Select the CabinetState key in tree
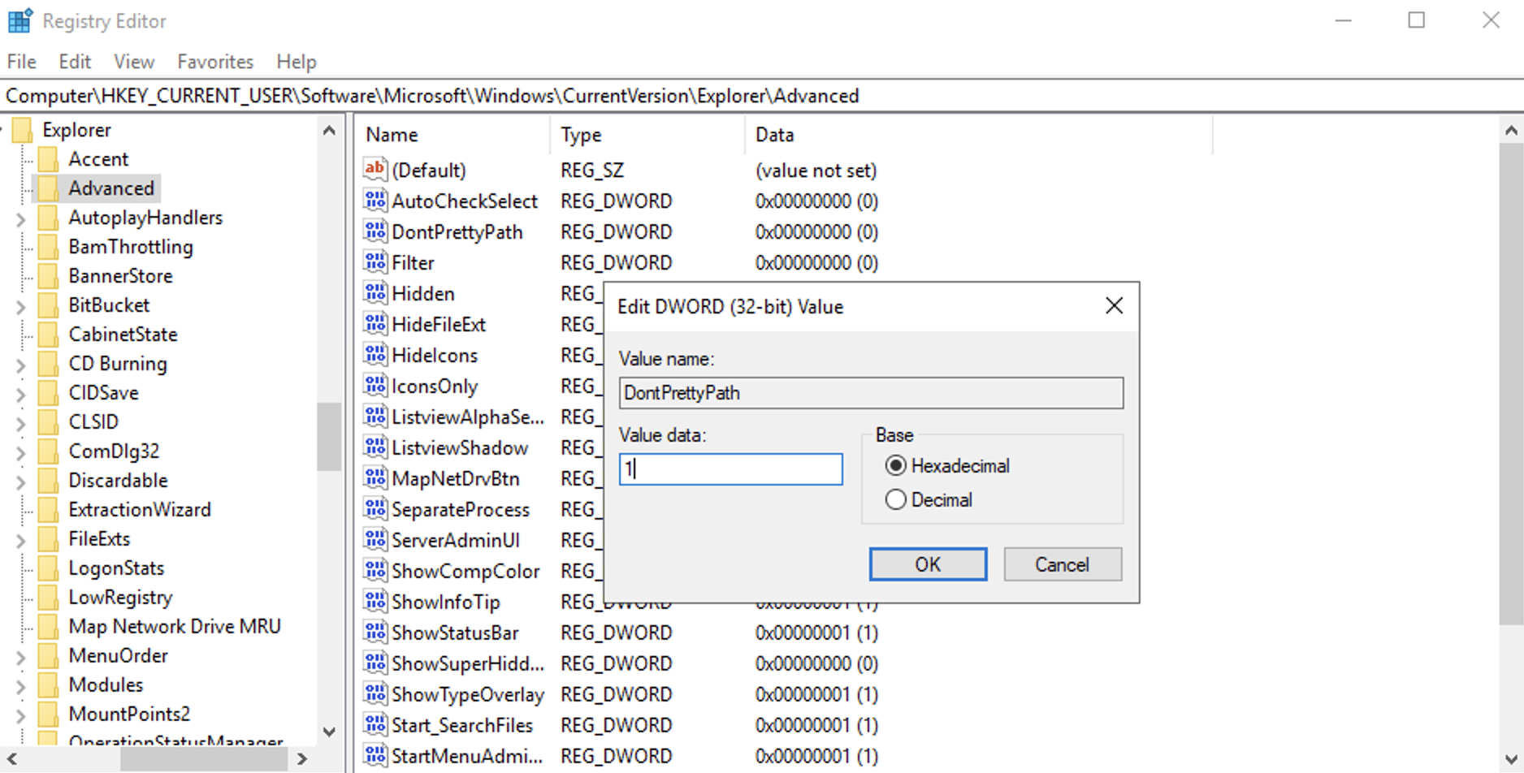The width and height of the screenshot is (1524, 773). click(123, 335)
